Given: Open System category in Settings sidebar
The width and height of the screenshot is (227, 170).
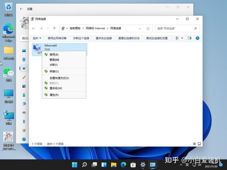Looking at the screenshot, I should click(24, 51).
